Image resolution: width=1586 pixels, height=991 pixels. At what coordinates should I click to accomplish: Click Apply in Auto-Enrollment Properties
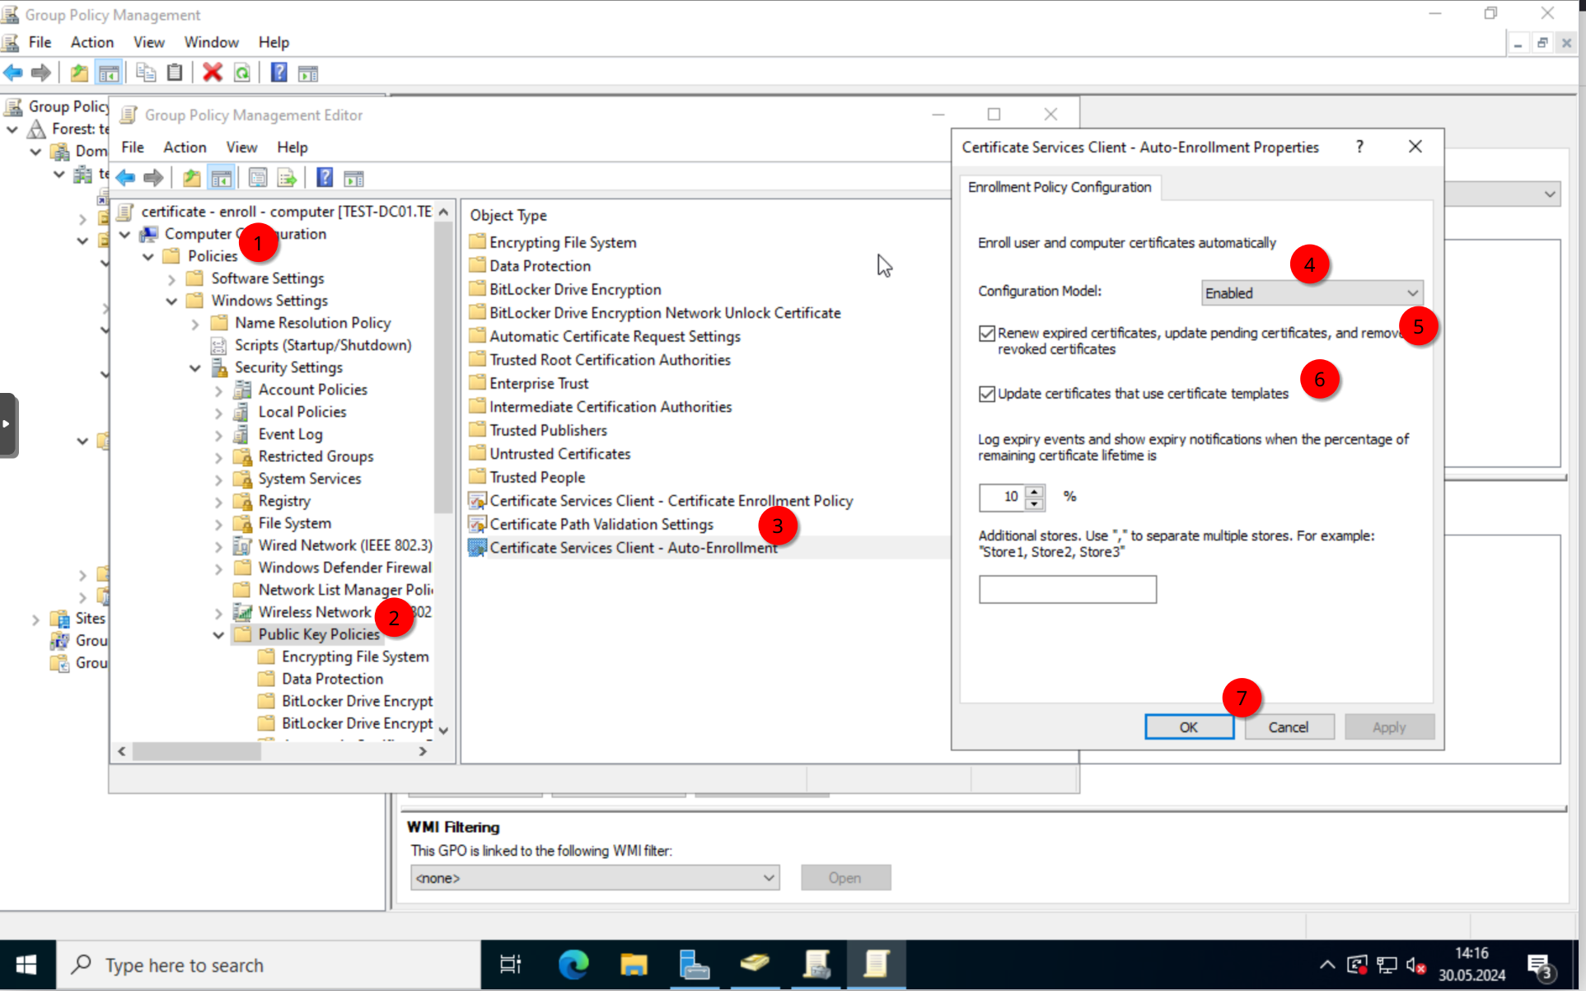pos(1389,727)
